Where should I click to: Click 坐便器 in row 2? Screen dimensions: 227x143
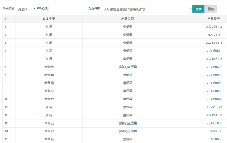pyautogui.click(x=127, y=35)
